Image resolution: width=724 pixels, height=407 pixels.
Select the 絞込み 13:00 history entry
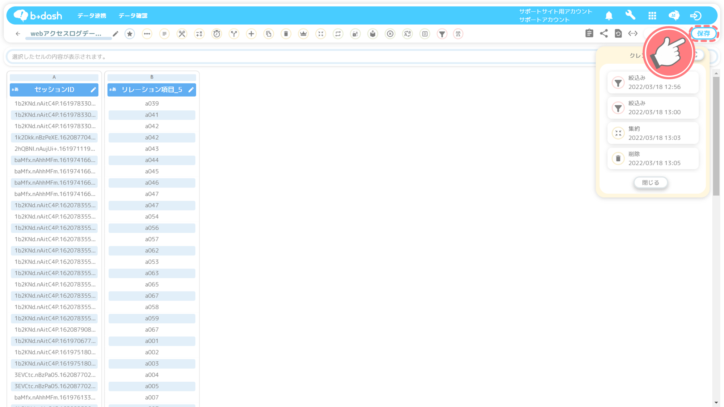click(653, 108)
